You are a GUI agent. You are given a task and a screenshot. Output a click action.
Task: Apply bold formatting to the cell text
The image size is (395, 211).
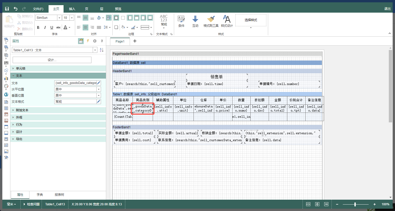tap(38, 27)
